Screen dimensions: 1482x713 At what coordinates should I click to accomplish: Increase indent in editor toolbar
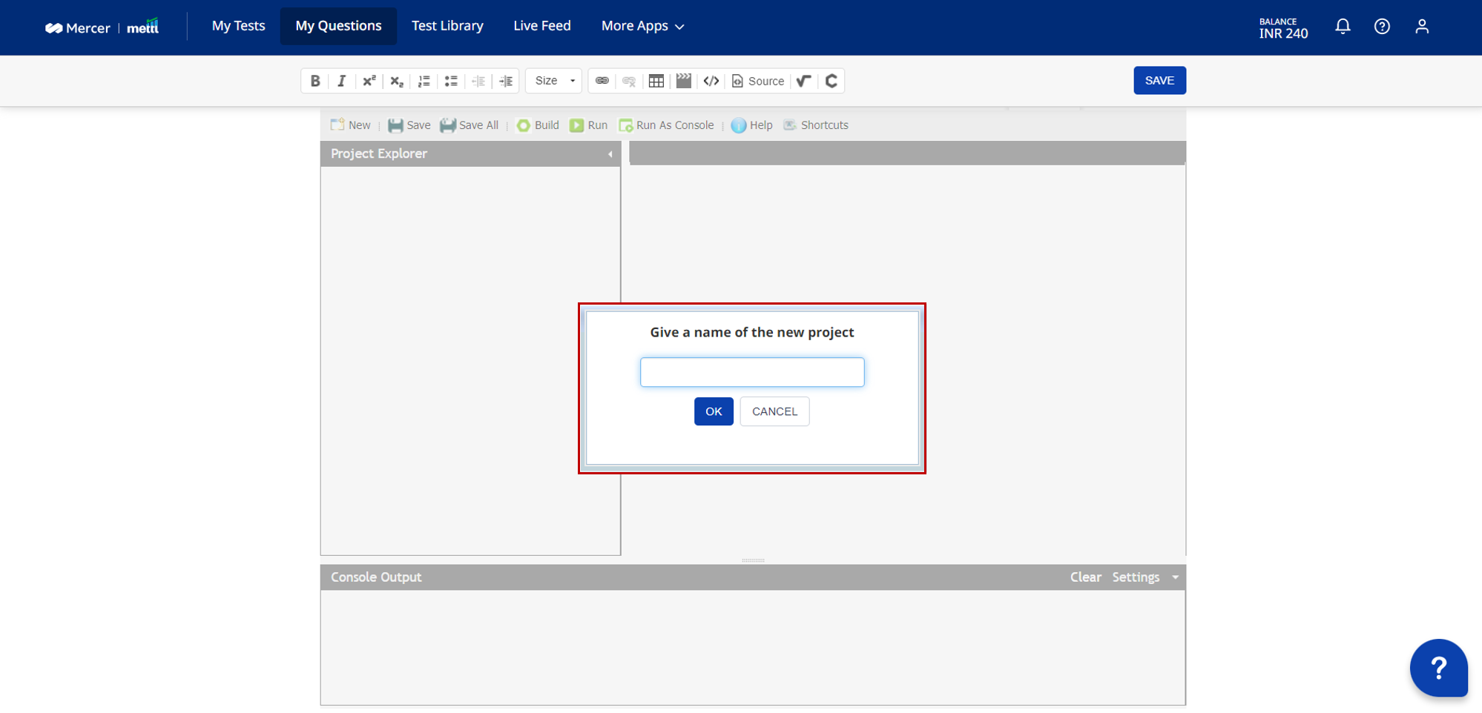[506, 81]
